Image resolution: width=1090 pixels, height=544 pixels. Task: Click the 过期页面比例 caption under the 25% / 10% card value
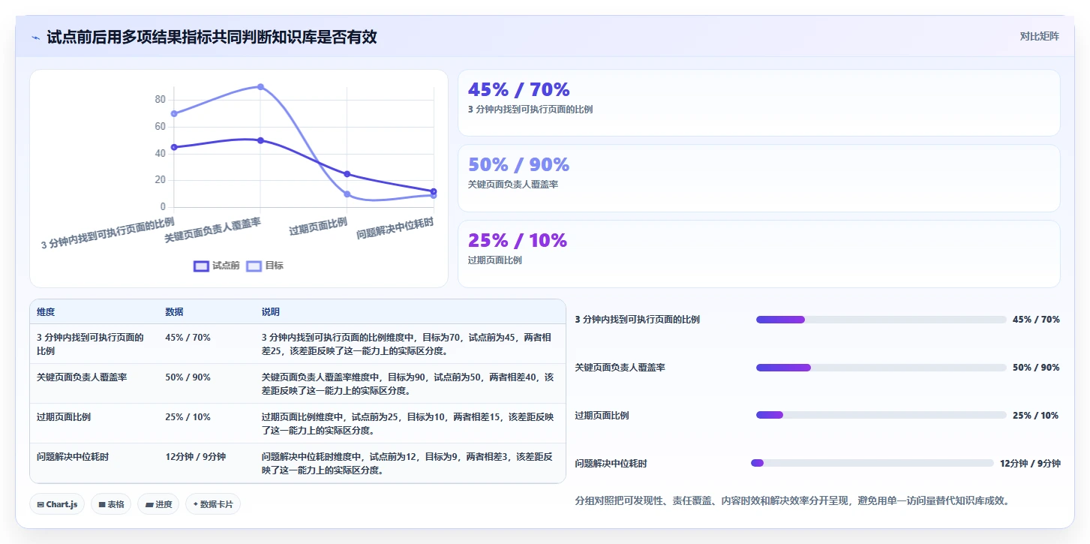point(495,260)
